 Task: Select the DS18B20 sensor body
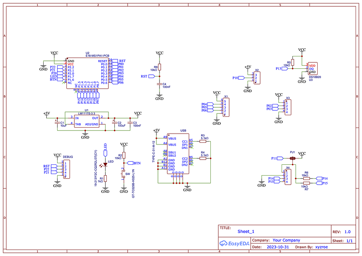pyautogui.click(x=313, y=68)
